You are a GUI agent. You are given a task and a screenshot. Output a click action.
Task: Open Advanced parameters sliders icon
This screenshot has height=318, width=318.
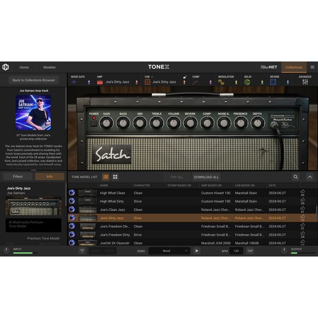[x=305, y=82]
